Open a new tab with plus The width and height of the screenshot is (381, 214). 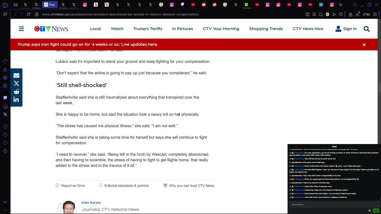tap(341, 5)
